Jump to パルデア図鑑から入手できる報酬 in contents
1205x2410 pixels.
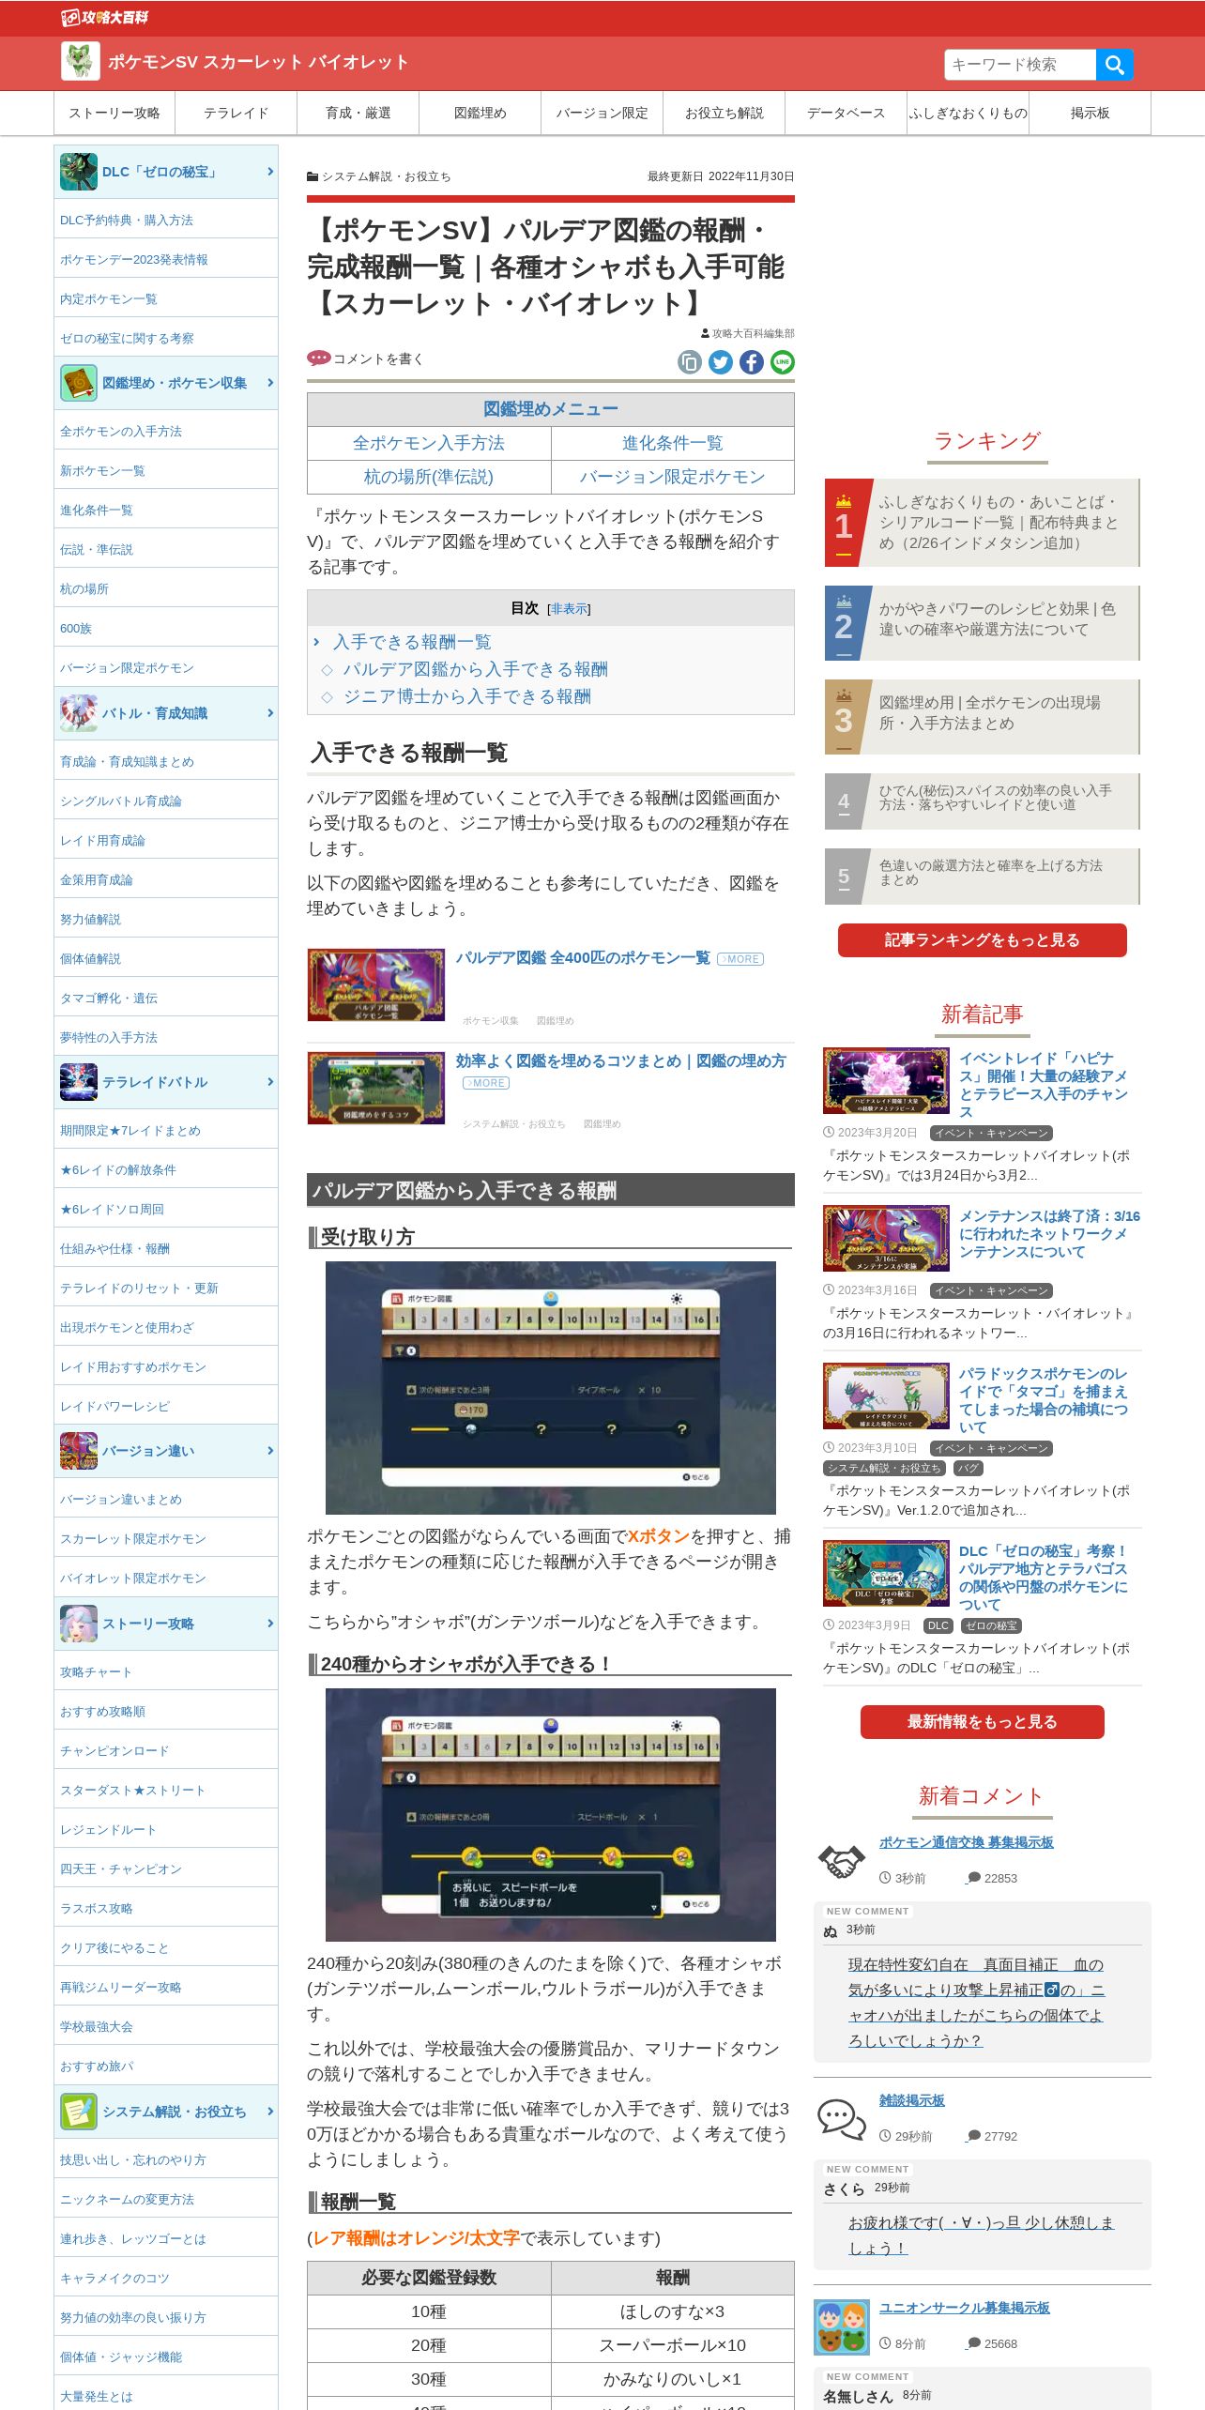[x=476, y=669]
